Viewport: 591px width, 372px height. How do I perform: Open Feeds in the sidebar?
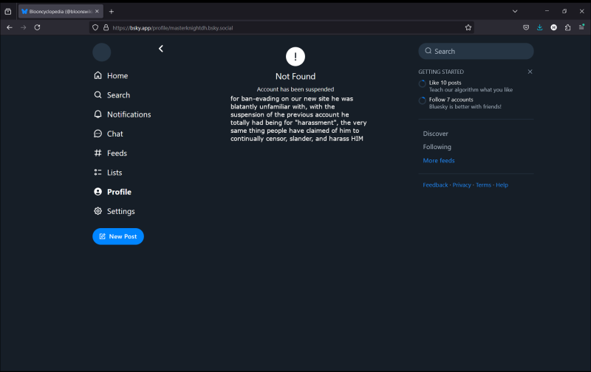(110, 154)
